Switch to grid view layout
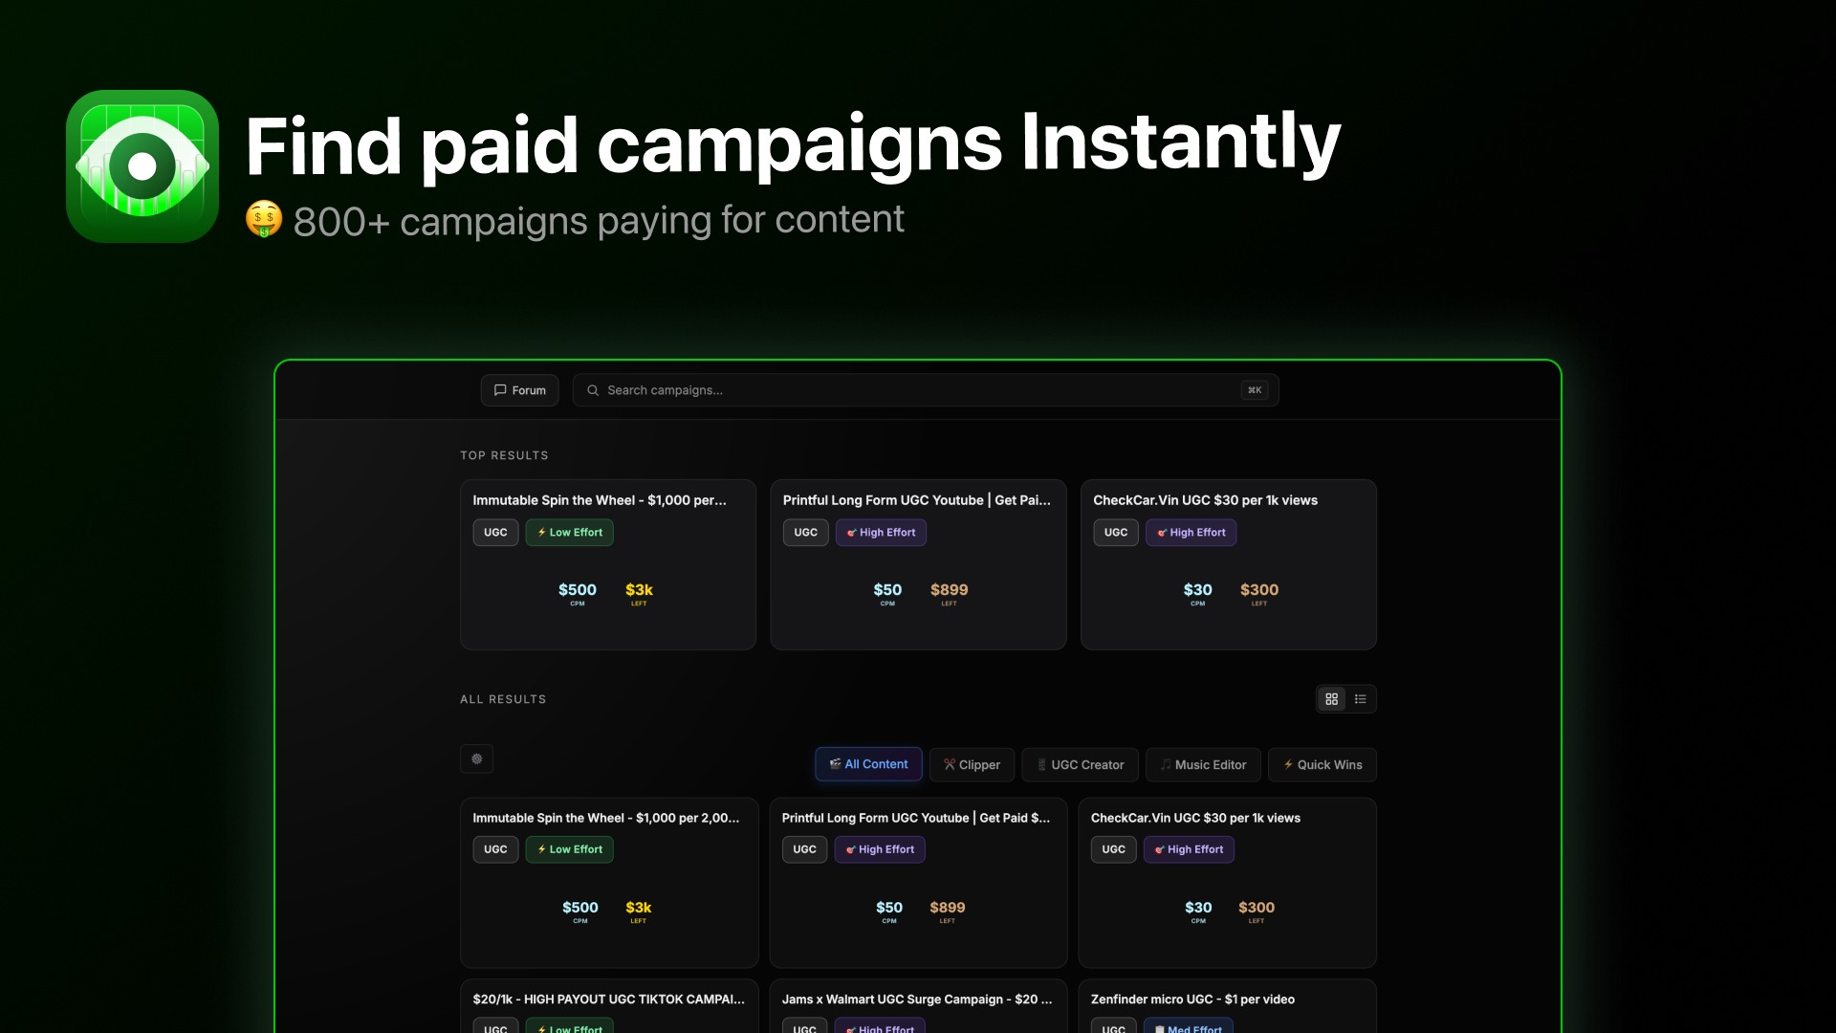 coord(1331,699)
